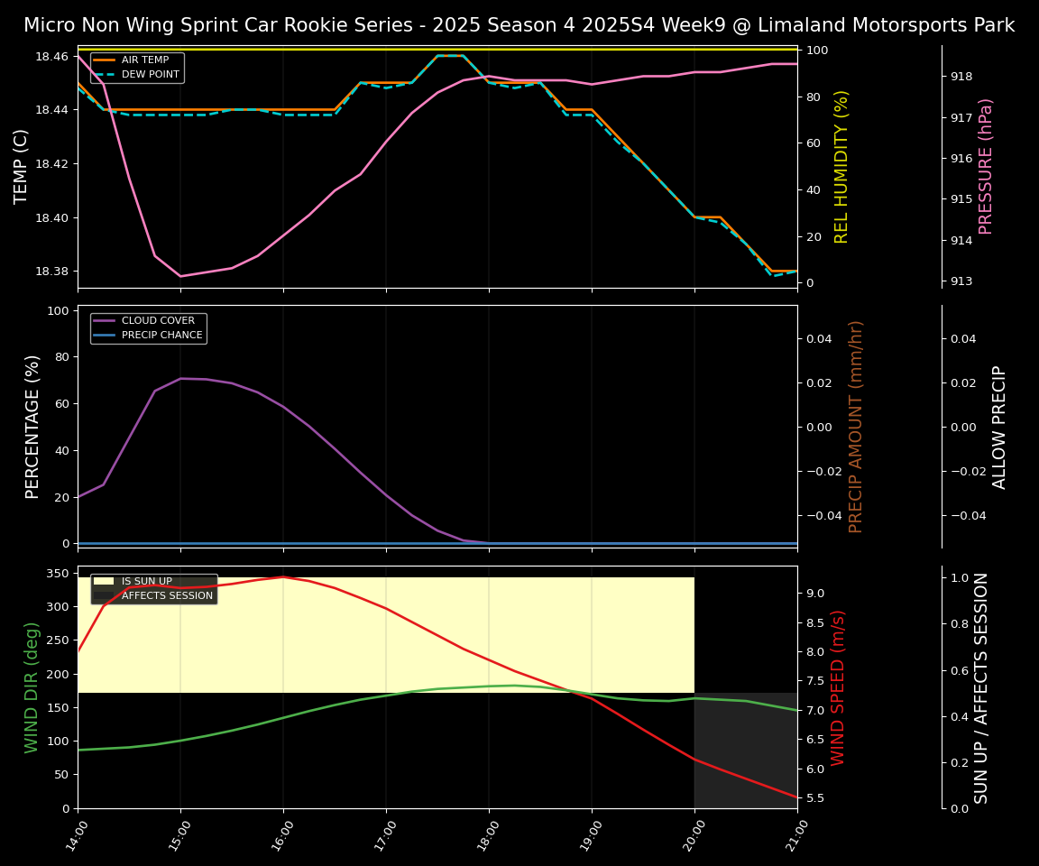Image resolution: width=1039 pixels, height=866 pixels.
Task: Click the PRESSURE (hPa) axis label
Action: pos(986,167)
